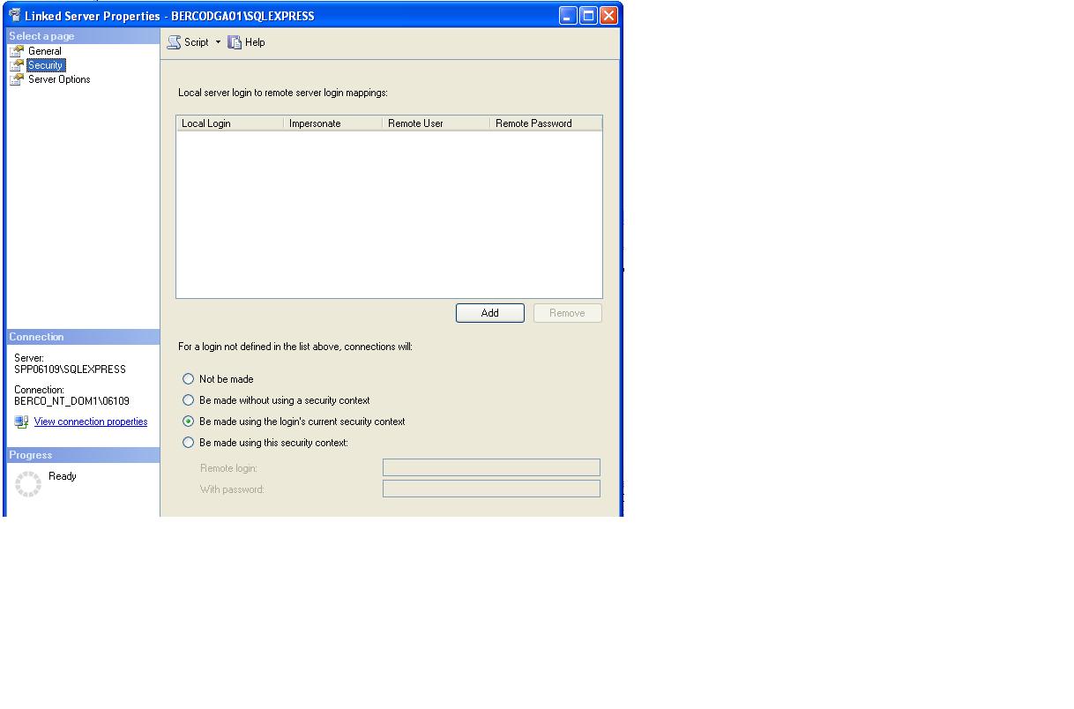Click the server name SPP06109\SQLEXPRESS text
This screenshot has height=709, width=1074.
(70, 369)
